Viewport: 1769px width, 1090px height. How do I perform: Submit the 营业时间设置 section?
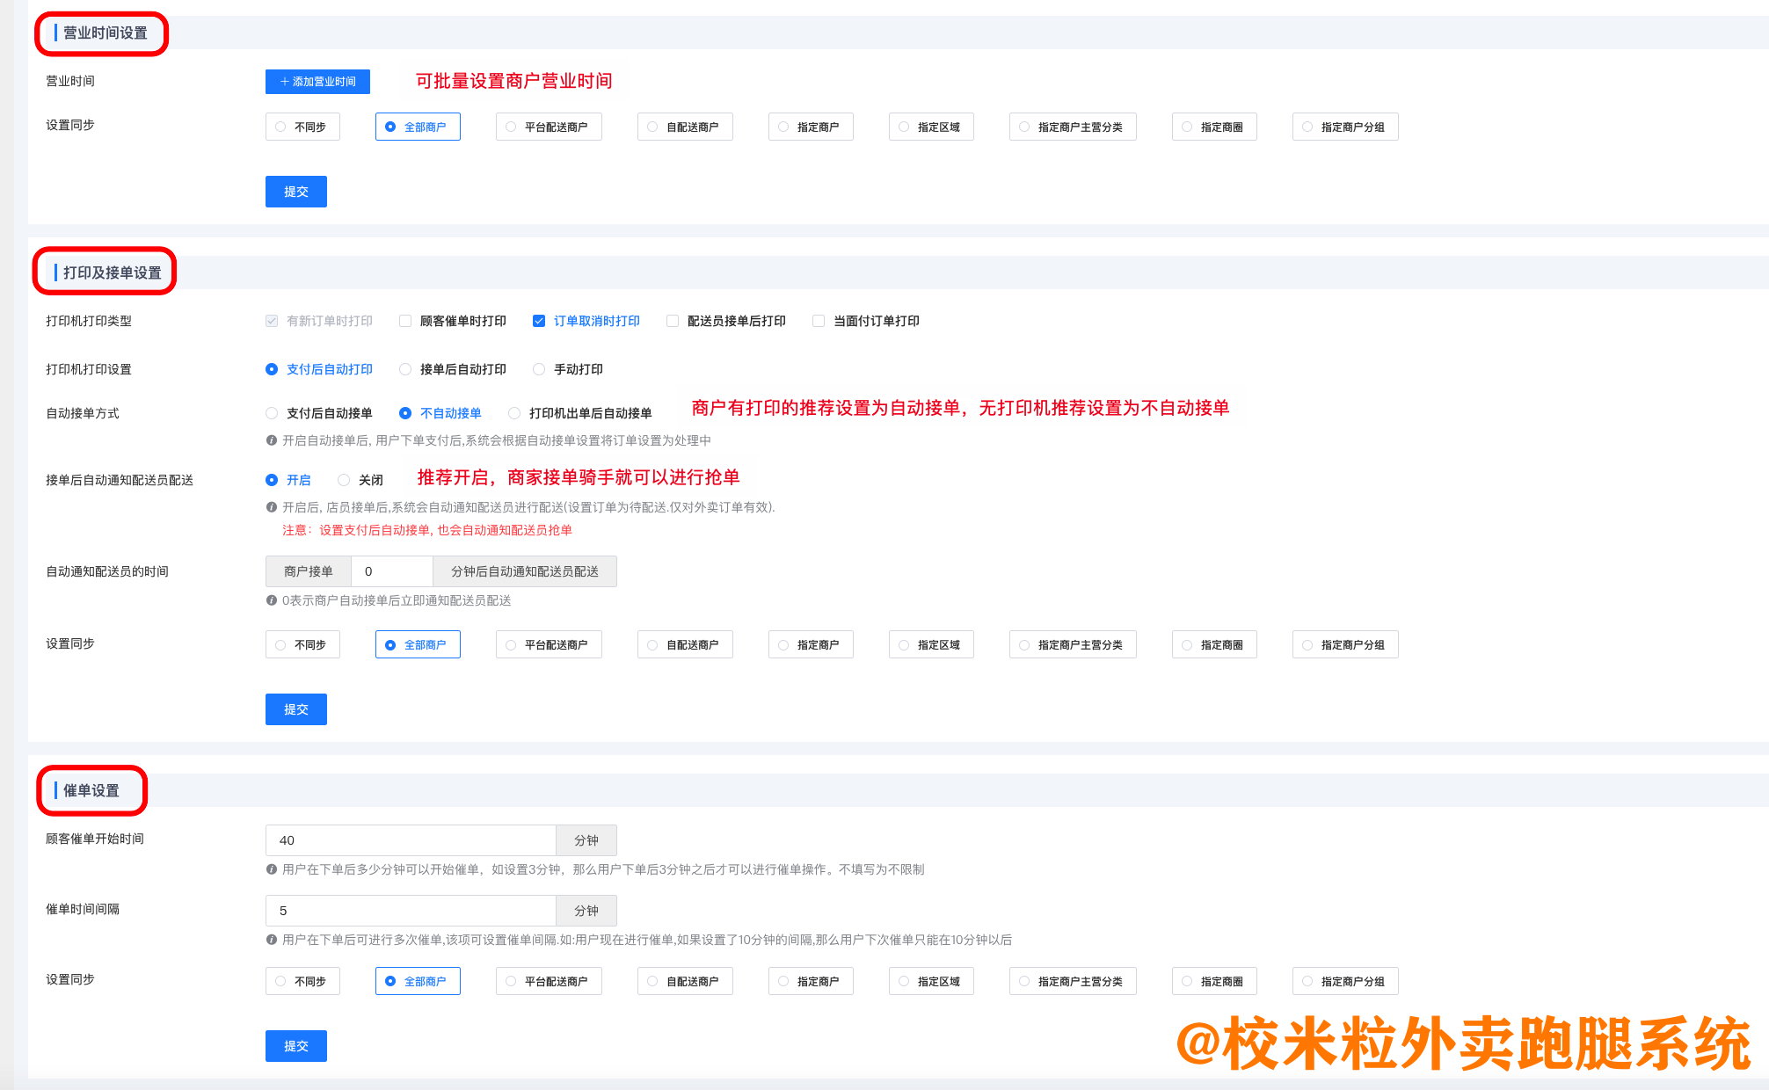(x=296, y=192)
